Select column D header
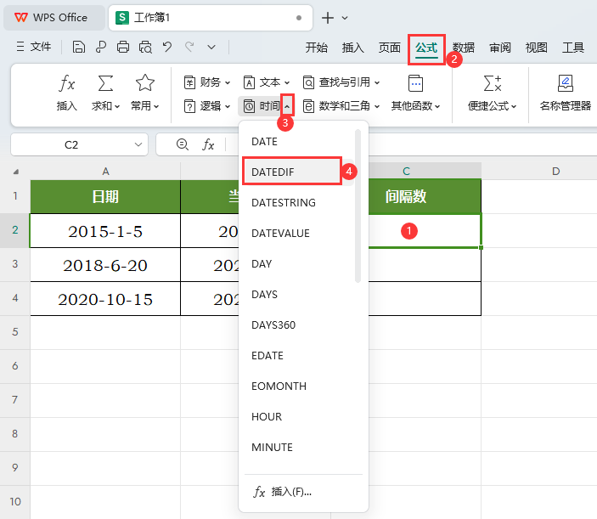Viewport: 597px width, 519px height. coord(555,172)
